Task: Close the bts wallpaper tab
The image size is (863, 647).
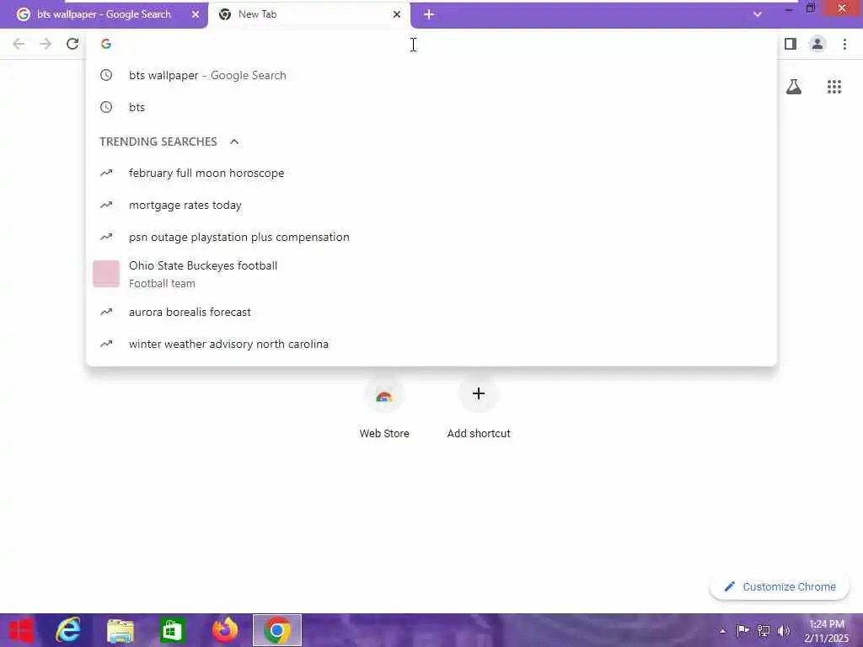Action: point(196,14)
